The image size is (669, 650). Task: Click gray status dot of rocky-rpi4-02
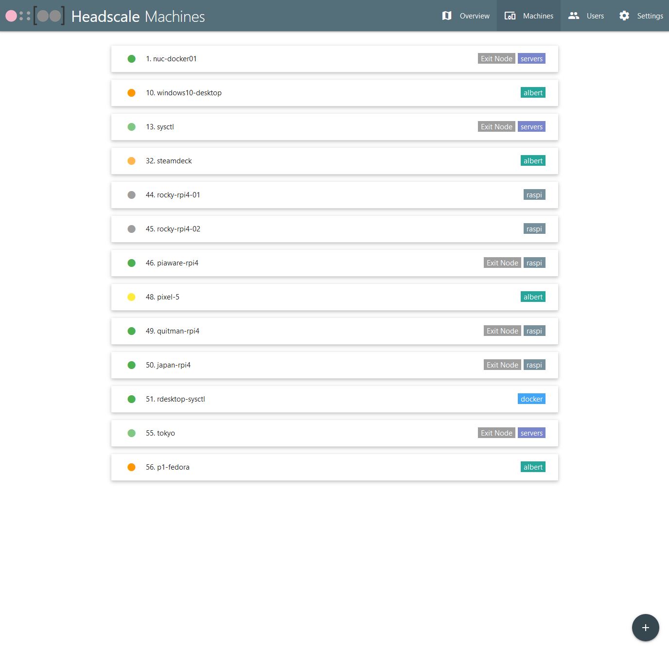click(x=131, y=229)
